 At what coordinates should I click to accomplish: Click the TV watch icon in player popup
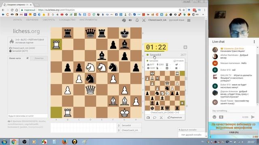click(x=148, y=118)
